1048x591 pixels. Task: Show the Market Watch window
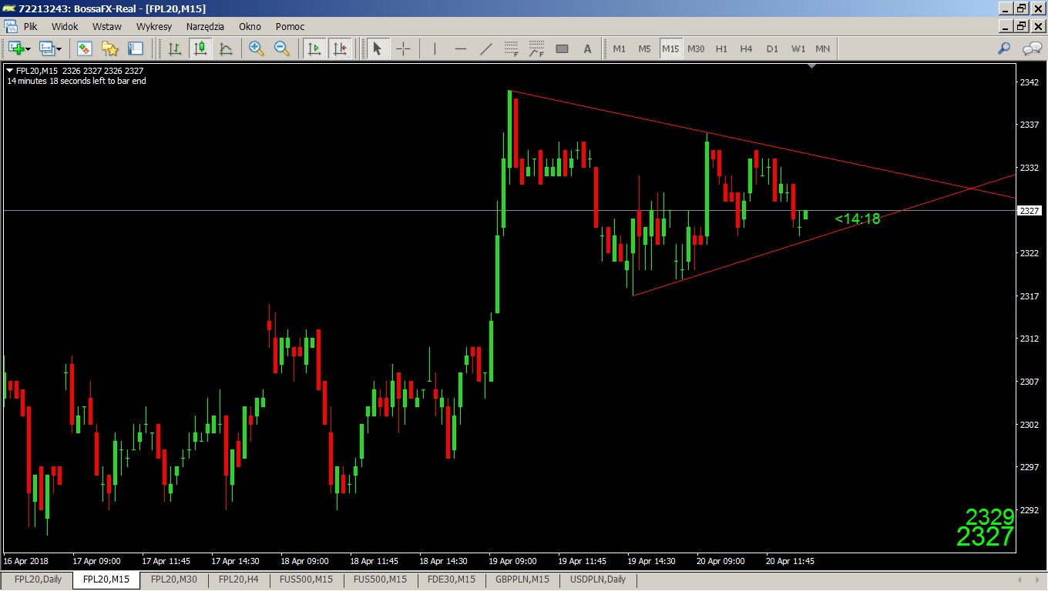[x=84, y=48]
